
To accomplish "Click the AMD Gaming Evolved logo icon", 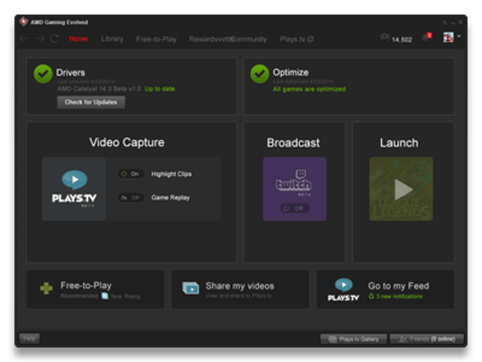I will [23, 22].
